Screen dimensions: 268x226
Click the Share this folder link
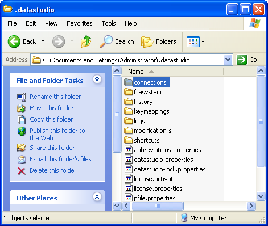click(x=52, y=148)
